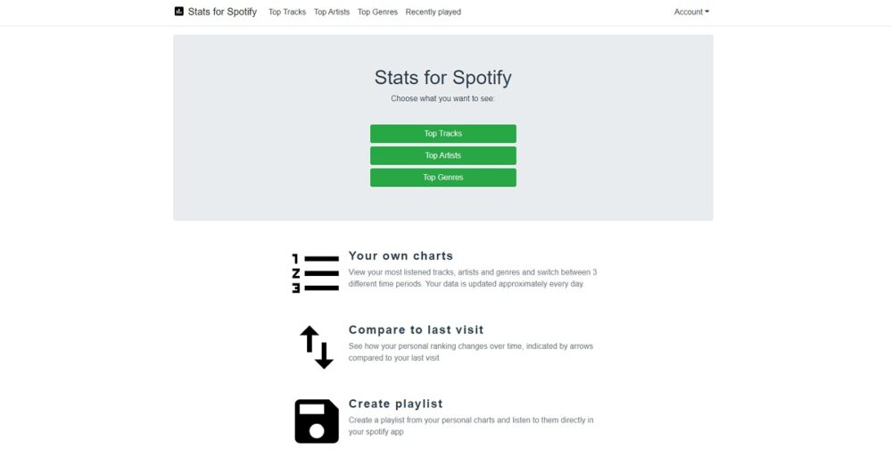Click the 'Choose what you want to see' text
The width and height of the screenshot is (892, 450).
point(443,98)
